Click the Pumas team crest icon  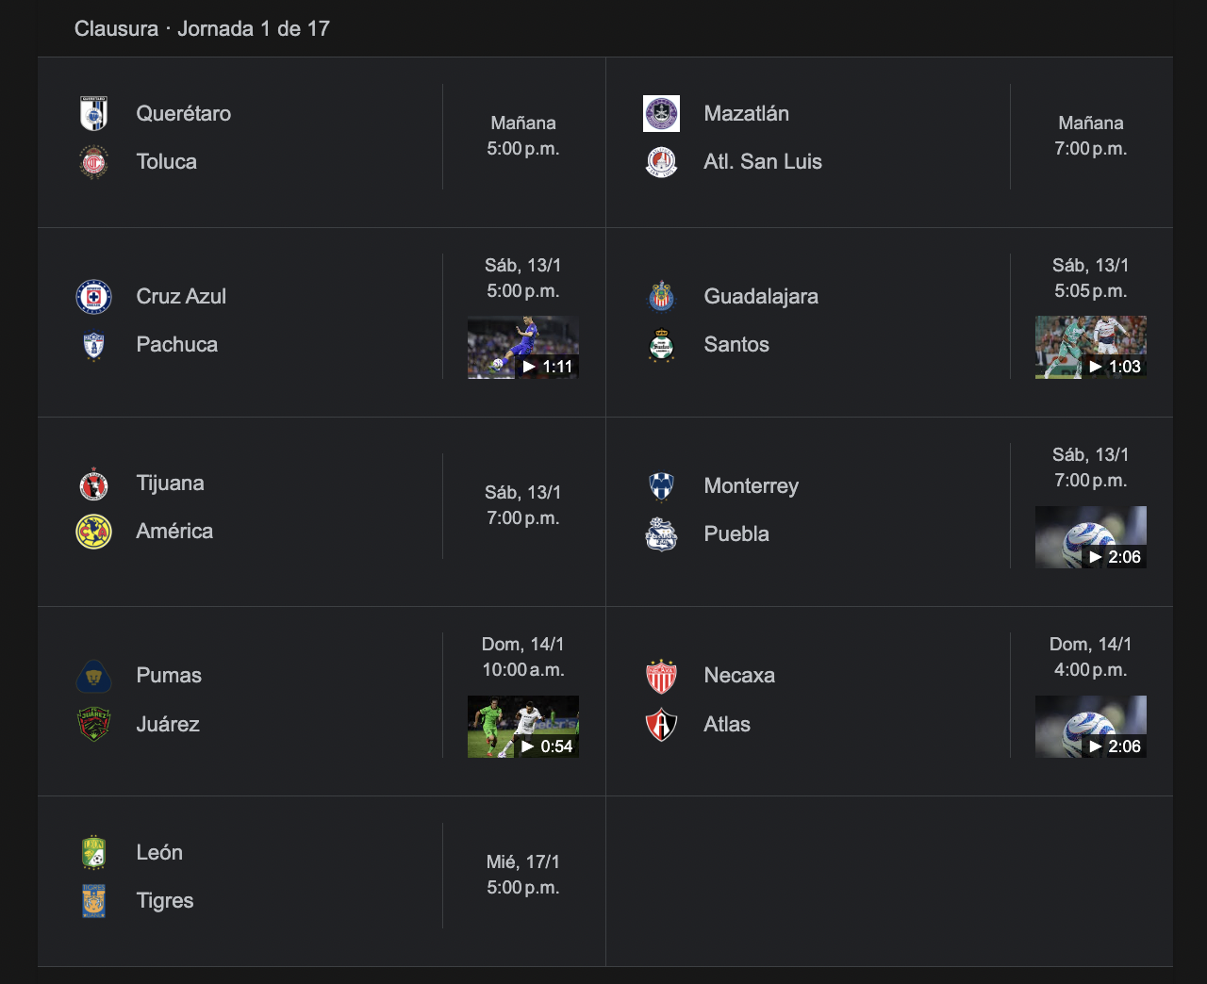point(93,676)
